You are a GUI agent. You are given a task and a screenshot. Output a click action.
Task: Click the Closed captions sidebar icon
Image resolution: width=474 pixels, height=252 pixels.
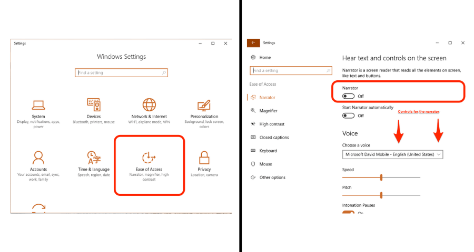pyautogui.click(x=253, y=137)
